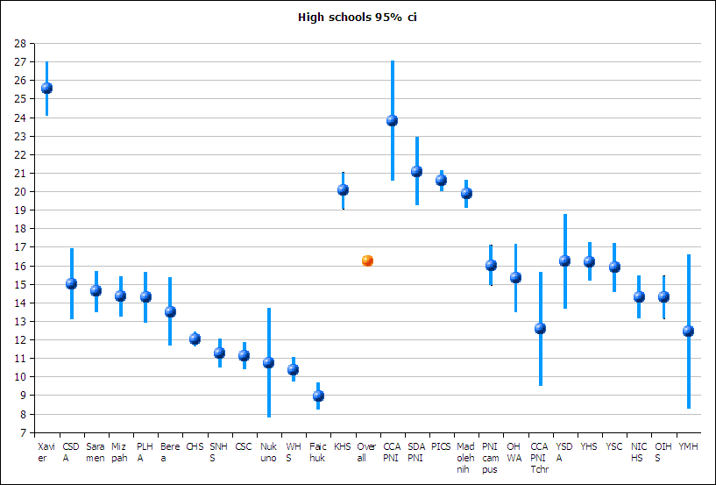Click the YMH data marker
Image resolution: width=716 pixels, height=485 pixels.
coord(688,331)
